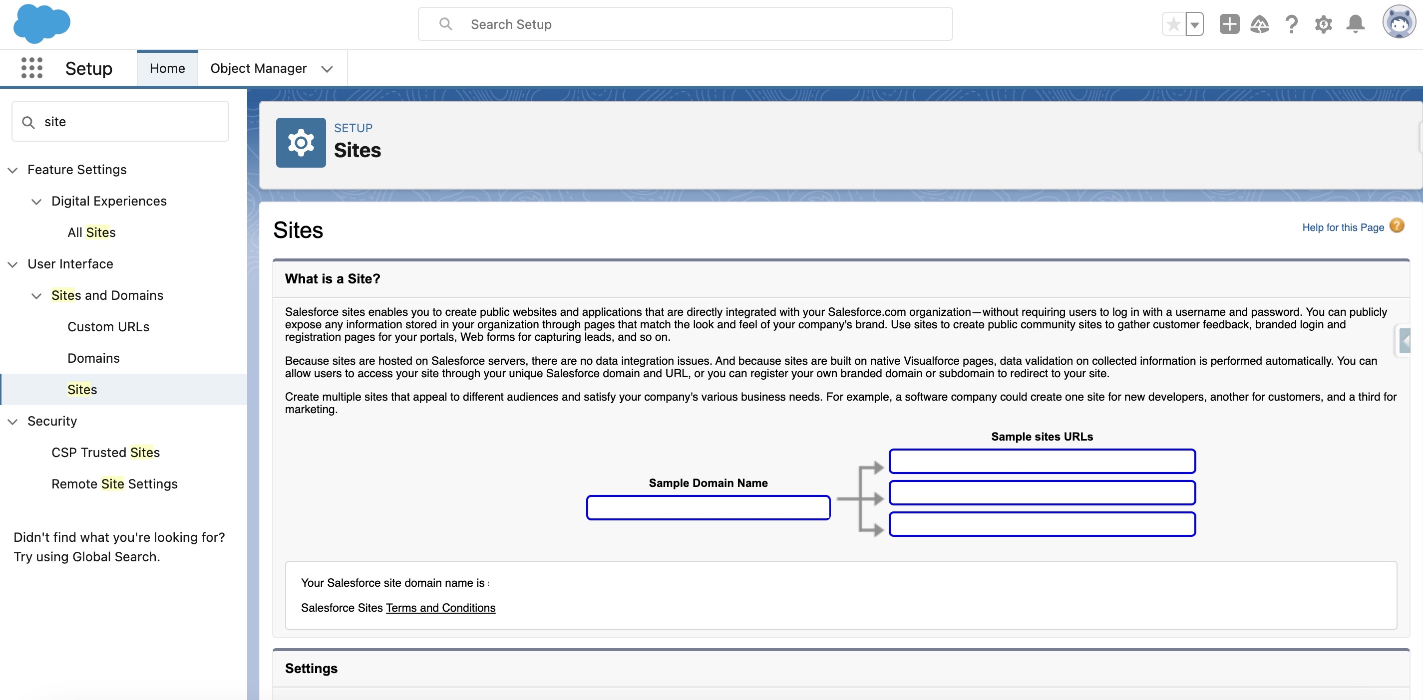Open CSP Trusted Sites

click(105, 453)
